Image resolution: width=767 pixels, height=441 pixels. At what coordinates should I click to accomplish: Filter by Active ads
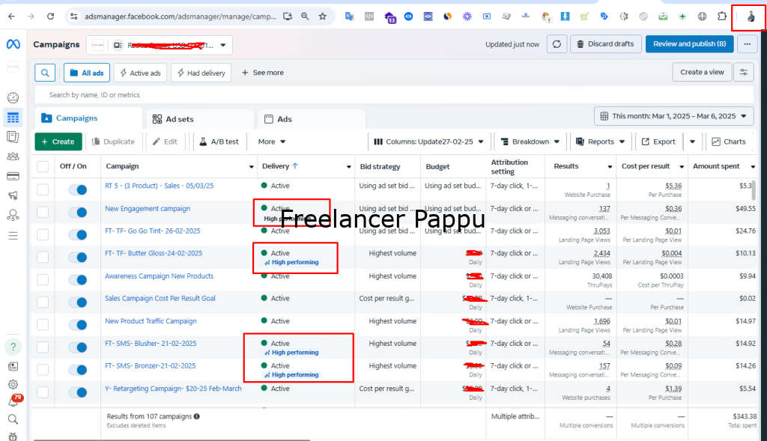click(x=140, y=73)
